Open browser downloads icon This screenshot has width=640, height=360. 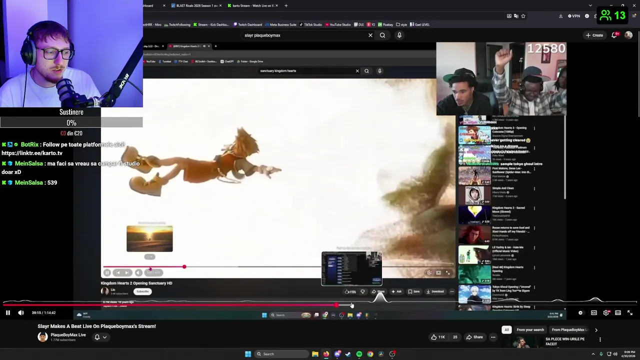tap(560, 16)
